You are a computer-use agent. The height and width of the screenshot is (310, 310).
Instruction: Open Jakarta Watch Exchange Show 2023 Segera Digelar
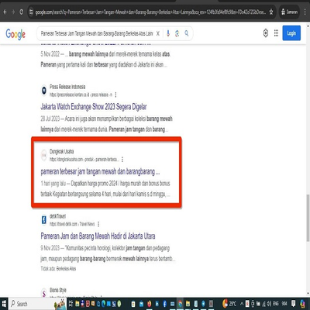[x=94, y=107]
